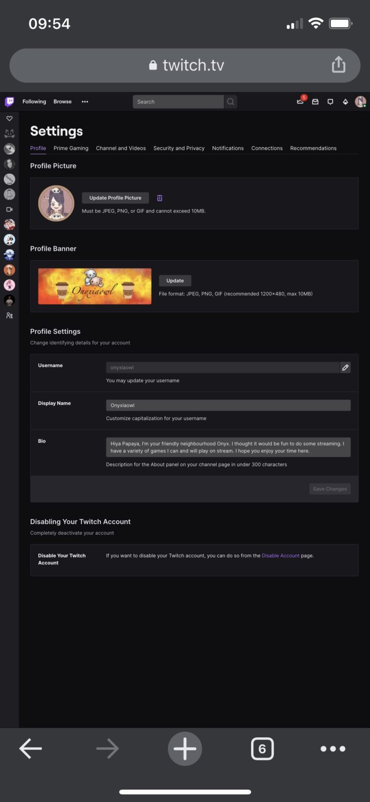Switch to the Security and Privacy tab
The width and height of the screenshot is (370, 802).
pyautogui.click(x=179, y=148)
